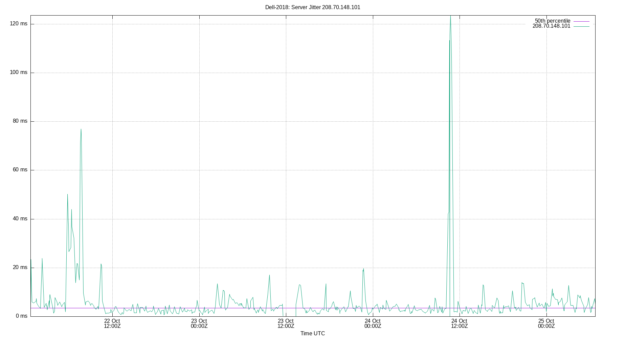
Task: Select the '50th percentile' legend label
Action: coord(553,21)
